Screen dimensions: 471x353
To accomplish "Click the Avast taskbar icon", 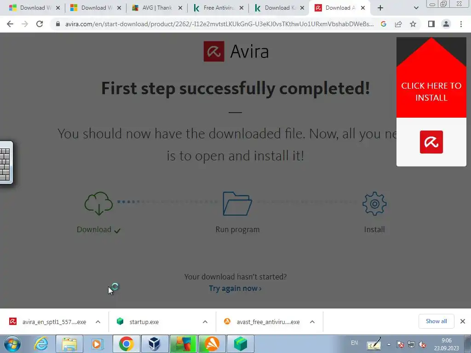I will click(212, 344).
